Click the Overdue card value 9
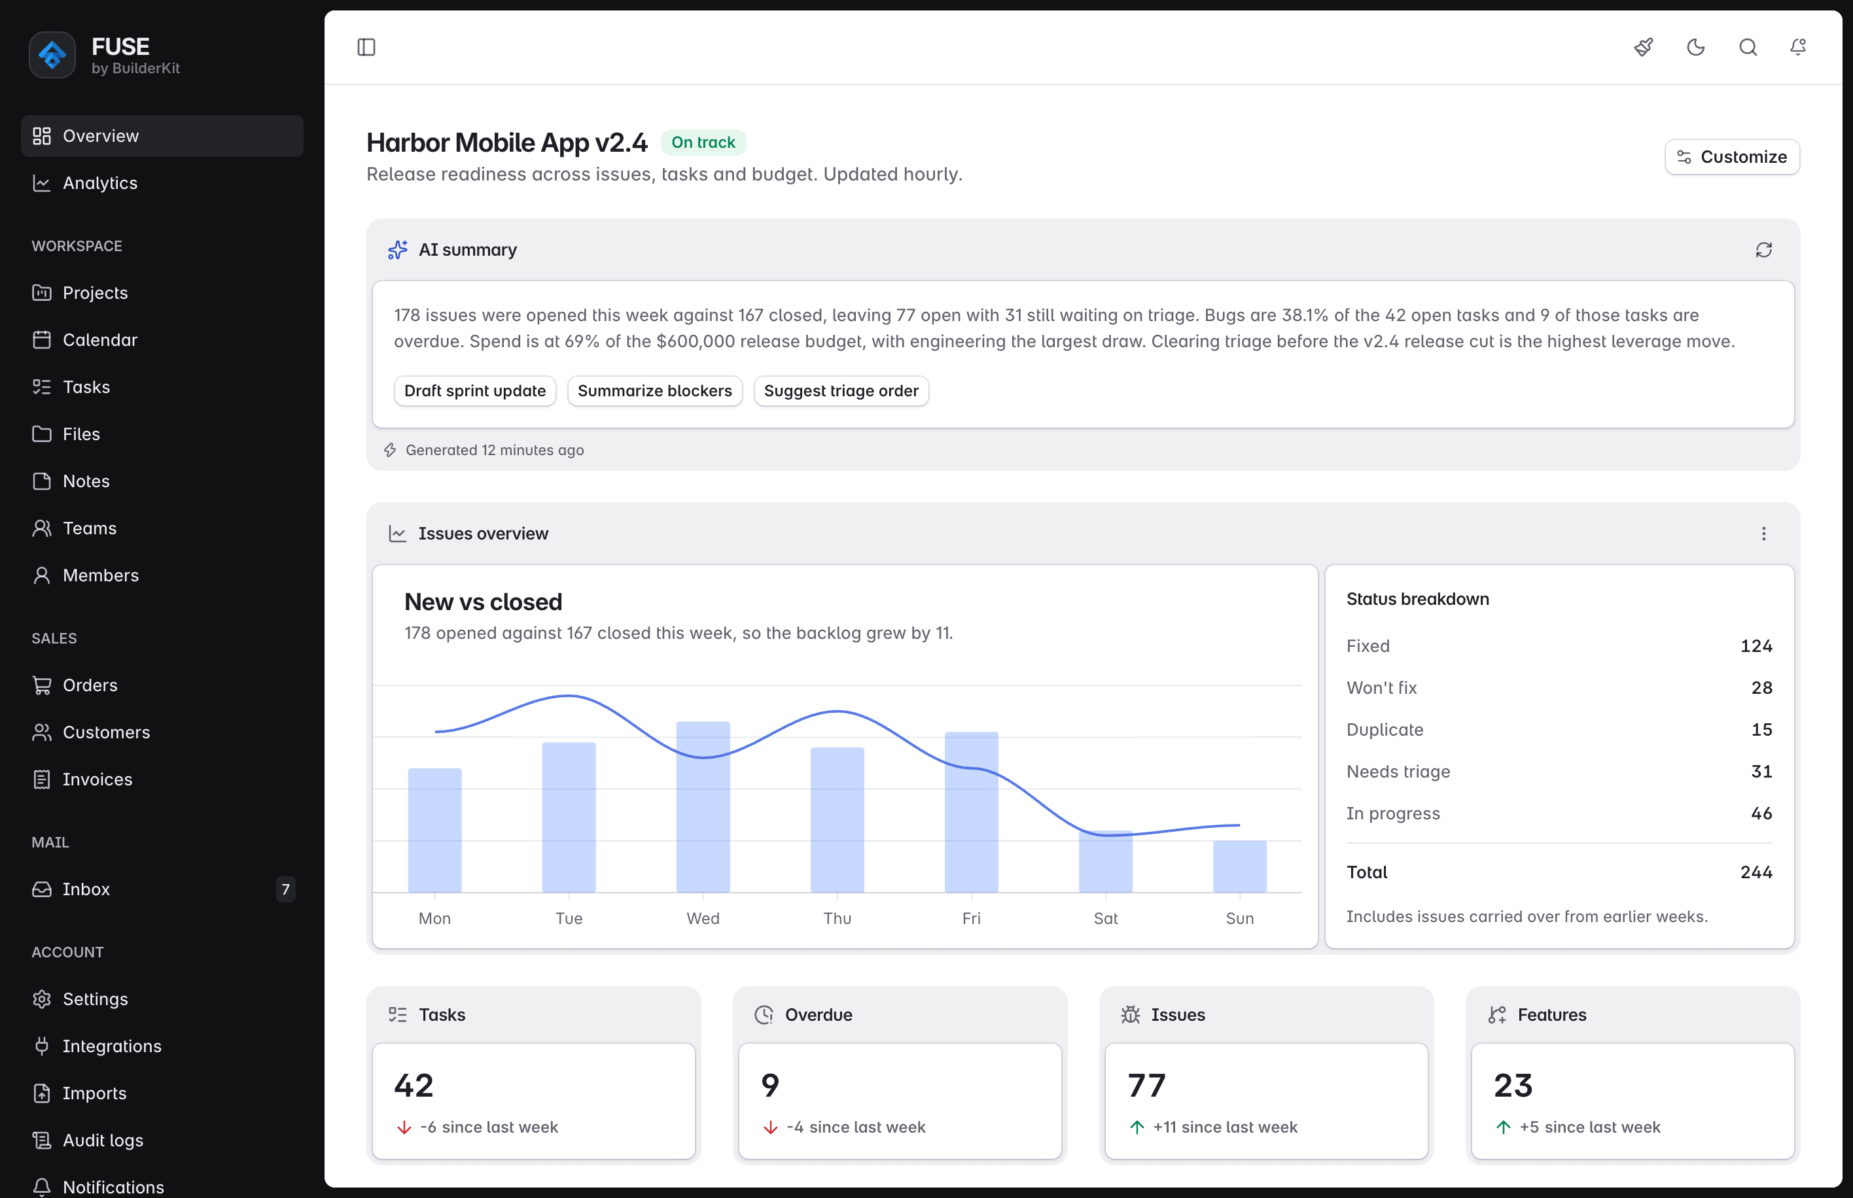This screenshot has width=1853, height=1198. pyautogui.click(x=769, y=1086)
